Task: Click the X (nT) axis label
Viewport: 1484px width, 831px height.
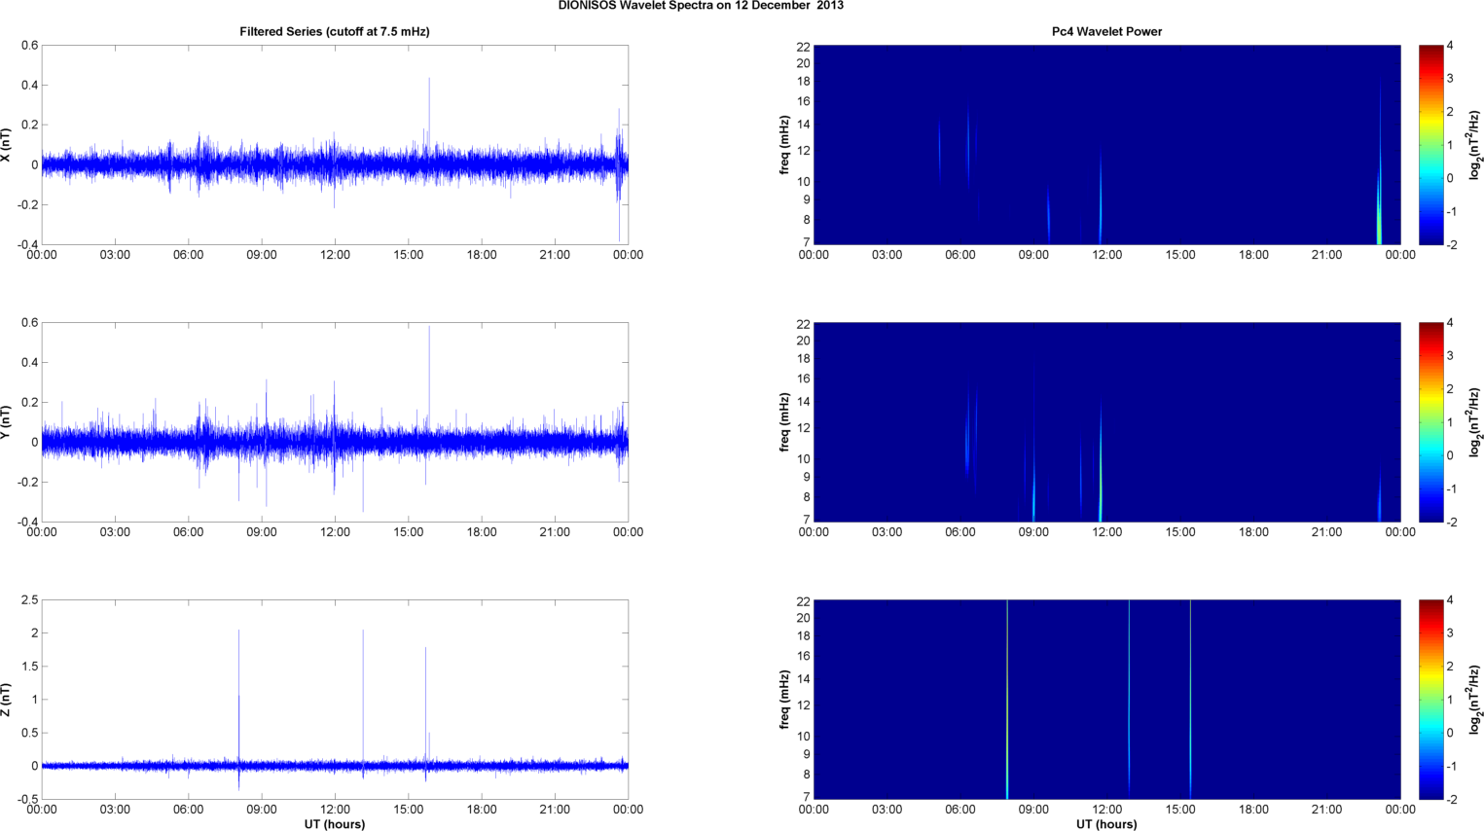Action: point(7,145)
